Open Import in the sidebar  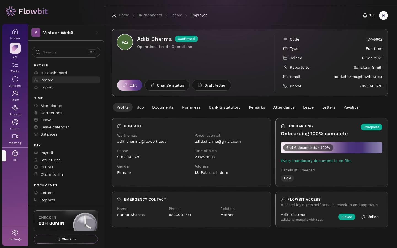(66, 87)
